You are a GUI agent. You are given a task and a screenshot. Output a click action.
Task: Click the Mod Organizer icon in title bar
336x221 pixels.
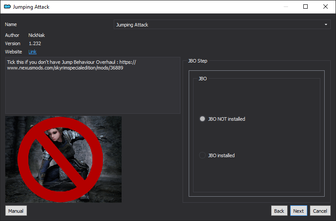pyautogui.click(x=7, y=7)
